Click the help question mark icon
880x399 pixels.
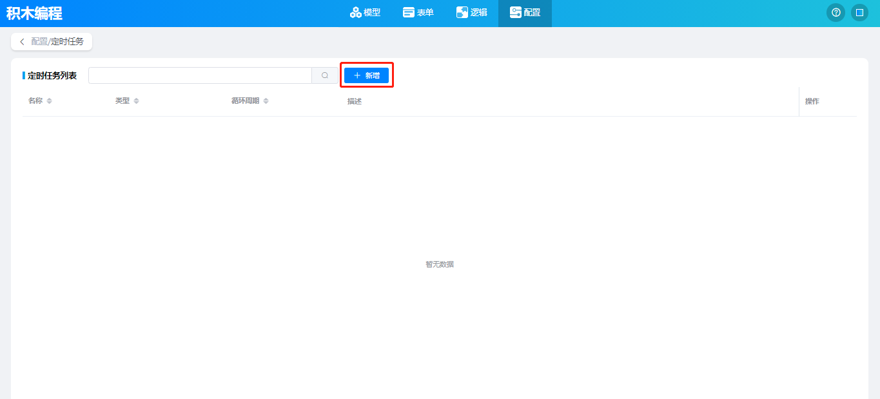(836, 12)
